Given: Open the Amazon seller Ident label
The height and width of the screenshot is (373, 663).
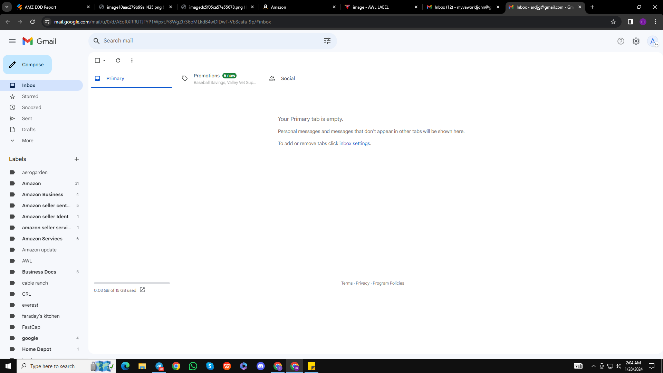Looking at the screenshot, I should pyautogui.click(x=41, y=217).
